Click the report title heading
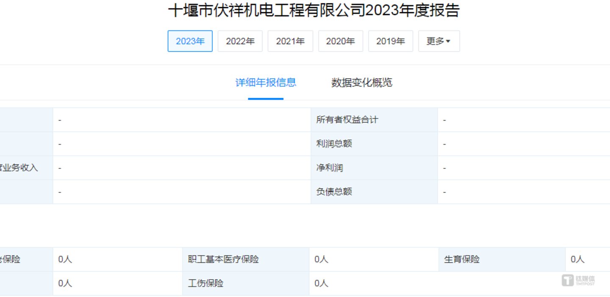610x297 pixels. pos(313,11)
